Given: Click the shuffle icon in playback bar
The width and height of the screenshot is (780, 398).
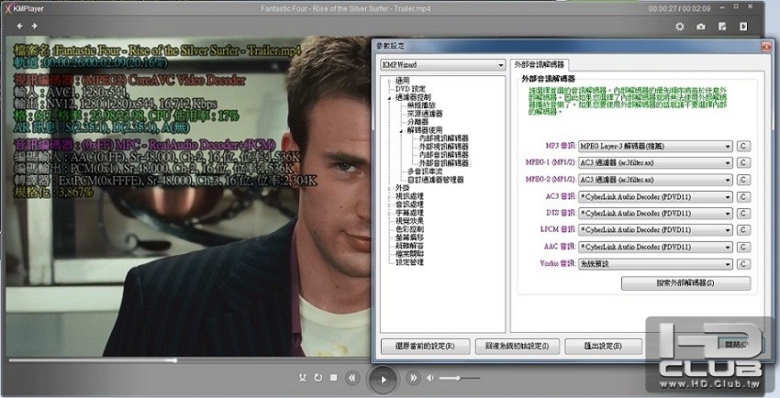Looking at the screenshot, I should pyautogui.click(x=303, y=378).
